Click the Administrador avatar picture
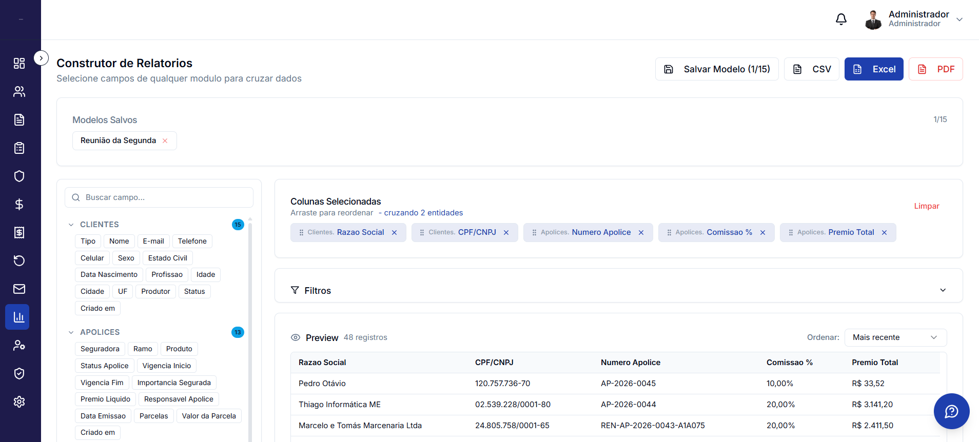The height and width of the screenshot is (442, 979). point(873,19)
